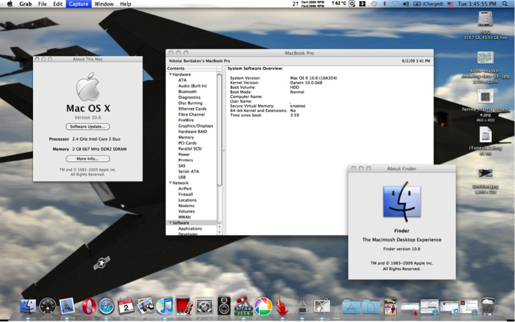Click the red flame app in Dock
Image resolution: width=515 pixels, height=322 pixels.
click(282, 306)
